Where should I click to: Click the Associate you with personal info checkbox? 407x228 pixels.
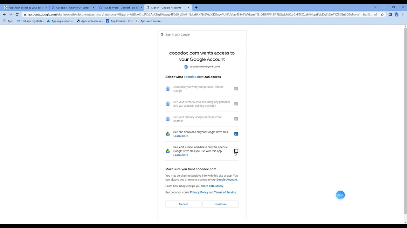tap(236, 89)
